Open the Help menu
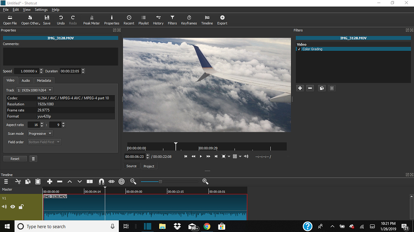 (x=56, y=10)
